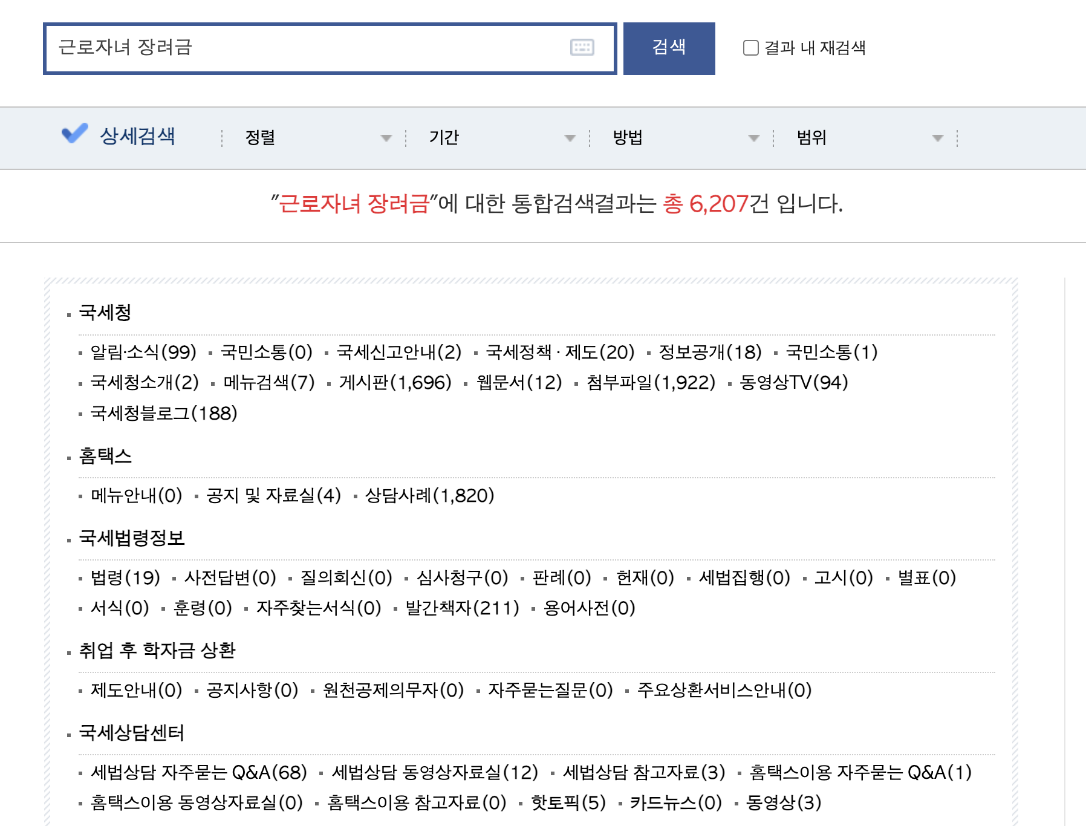Open 정보공개(18) results
Image resolution: width=1086 pixels, height=826 pixels.
[710, 352]
